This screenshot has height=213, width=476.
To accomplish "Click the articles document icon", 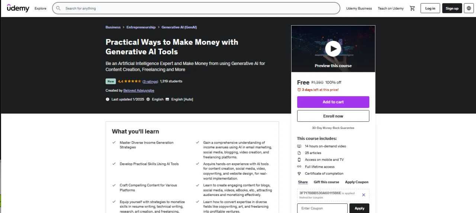I will 299,153.
